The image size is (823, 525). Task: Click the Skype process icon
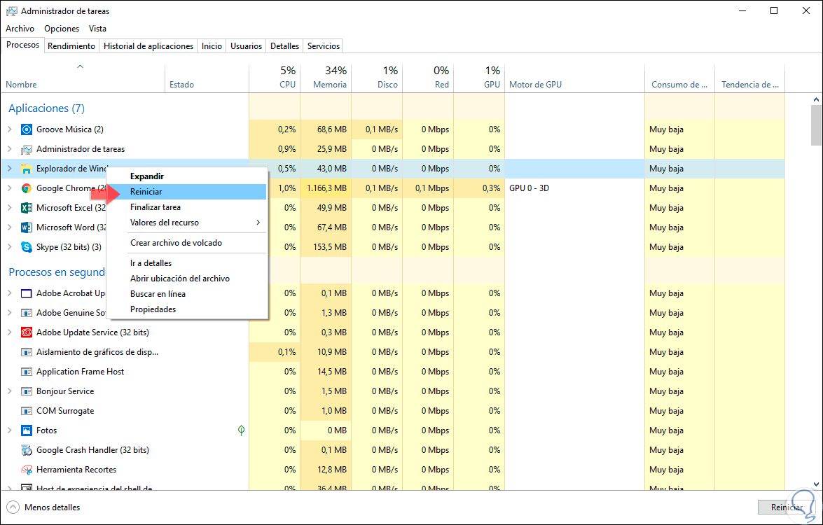27,247
